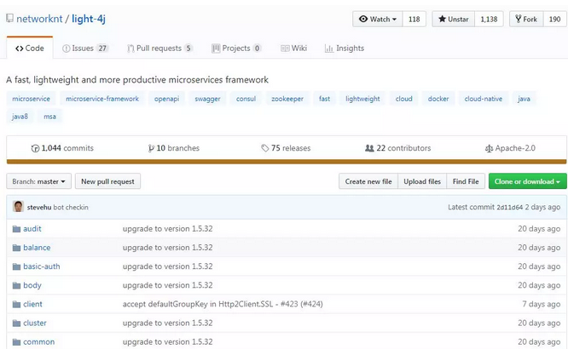Switch to the Insights tab
This screenshot has height=349, width=568.
[x=345, y=49]
